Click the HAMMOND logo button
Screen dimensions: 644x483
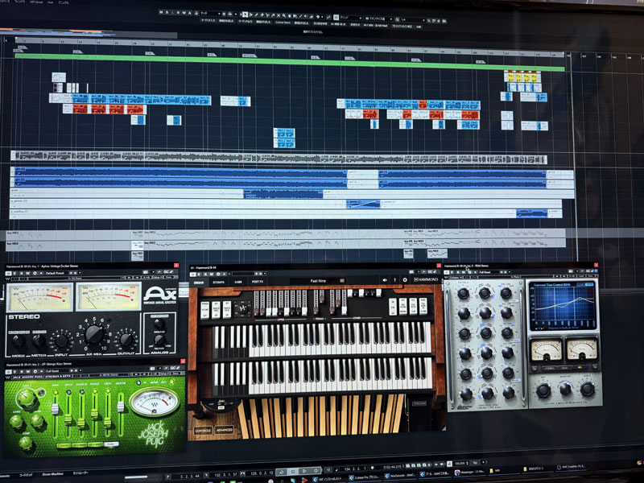point(426,279)
